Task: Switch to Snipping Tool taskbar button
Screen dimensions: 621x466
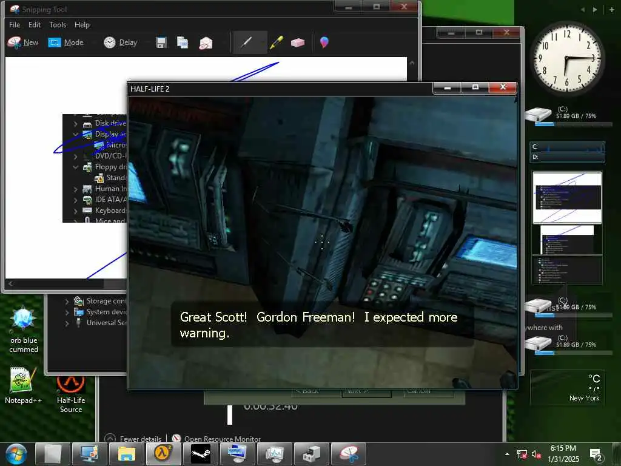Action: [x=349, y=454]
